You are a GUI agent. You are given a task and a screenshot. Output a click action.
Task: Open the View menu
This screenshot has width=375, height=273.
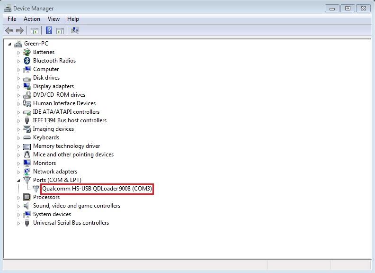point(54,19)
